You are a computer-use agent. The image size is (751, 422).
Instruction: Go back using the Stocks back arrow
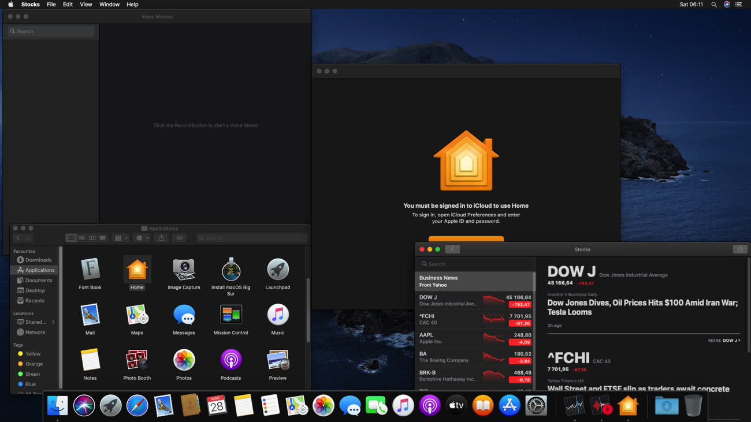(452, 249)
